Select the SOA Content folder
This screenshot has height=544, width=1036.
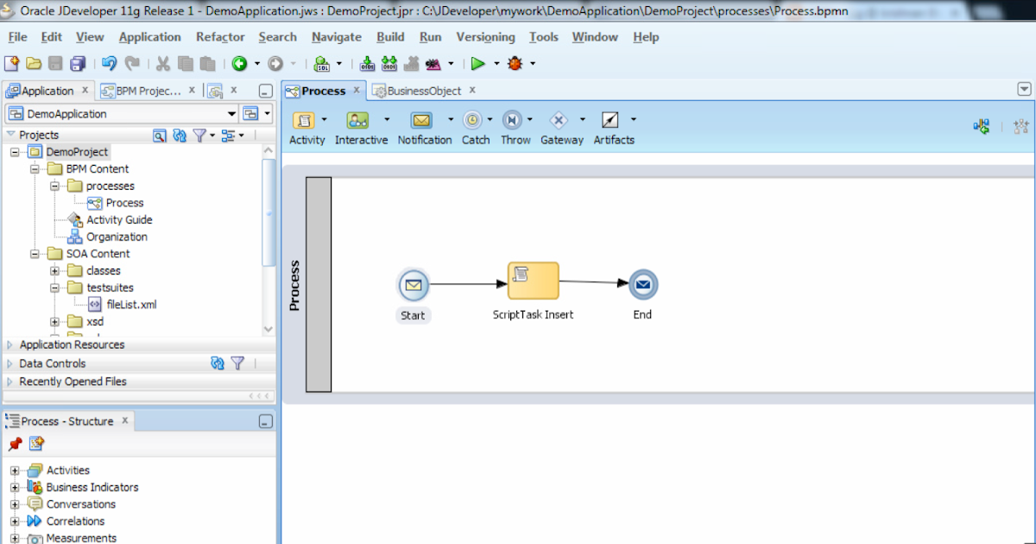pyautogui.click(x=98, y=254)
